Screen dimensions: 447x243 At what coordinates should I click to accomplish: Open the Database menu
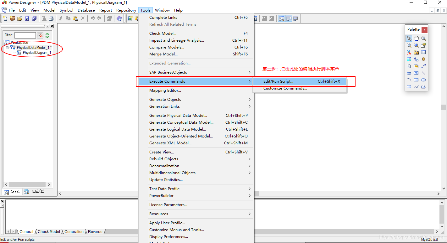[86, 10]
